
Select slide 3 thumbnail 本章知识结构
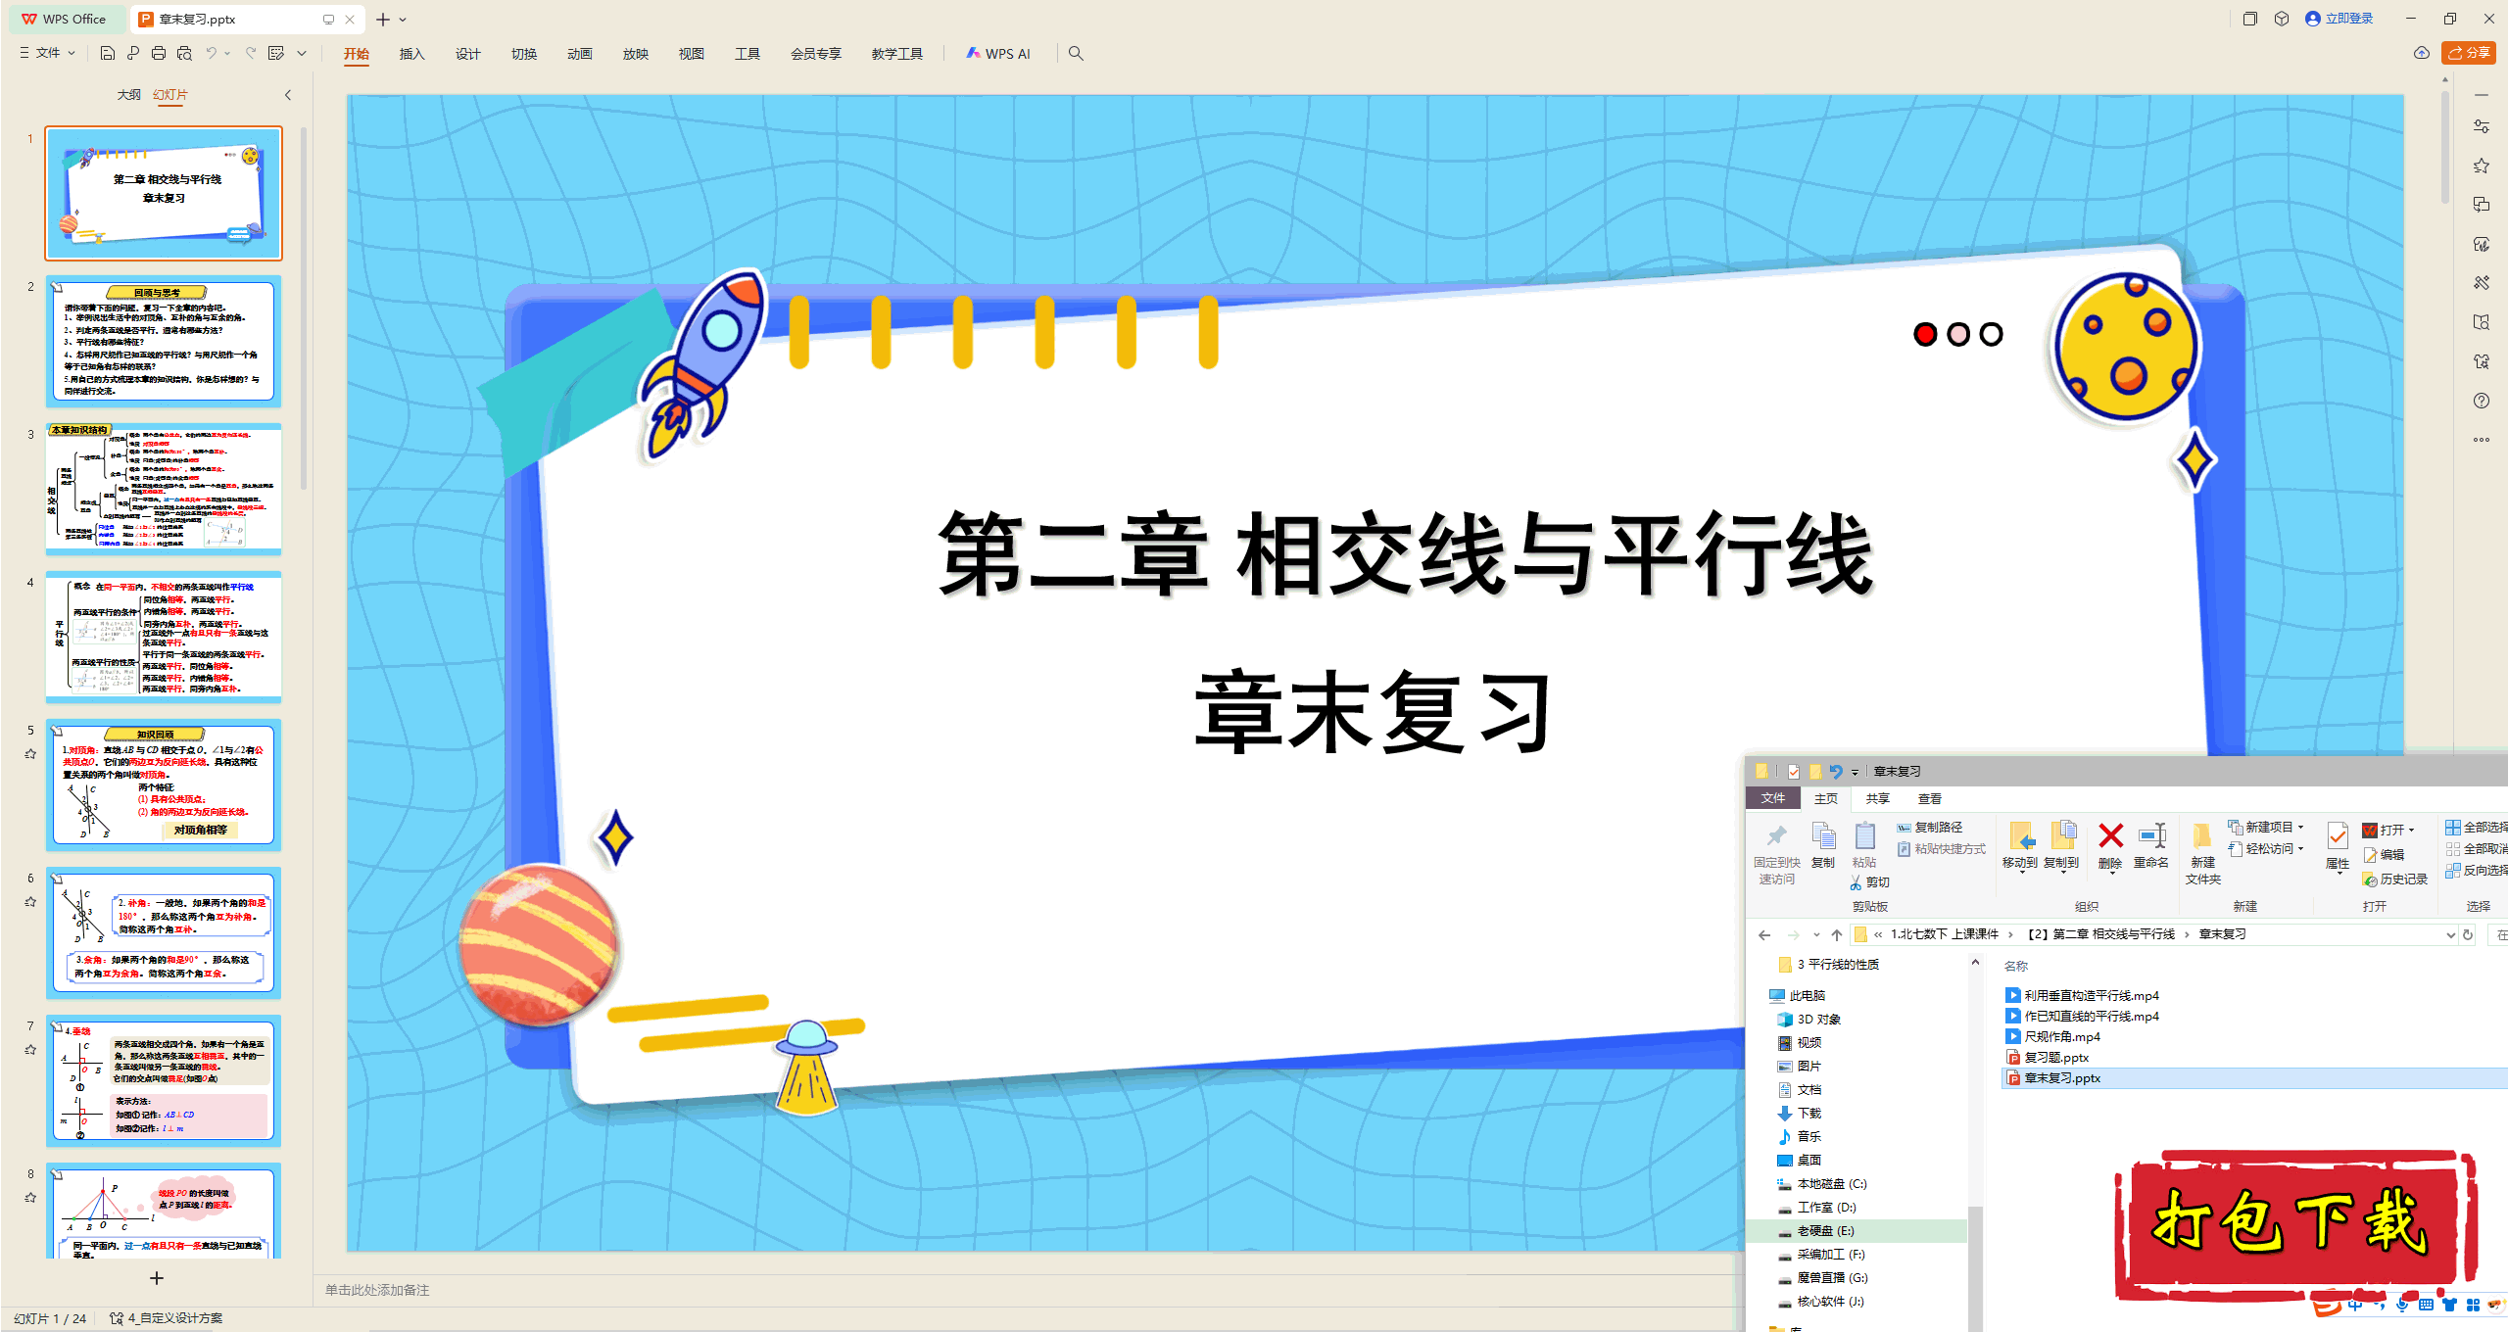point(164,489)
